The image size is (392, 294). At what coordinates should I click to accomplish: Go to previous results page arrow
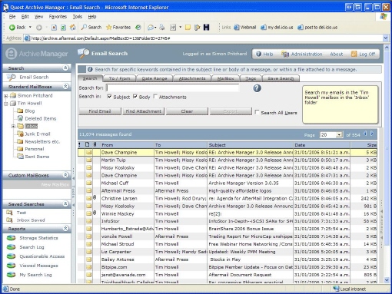[x=365, y=134]
